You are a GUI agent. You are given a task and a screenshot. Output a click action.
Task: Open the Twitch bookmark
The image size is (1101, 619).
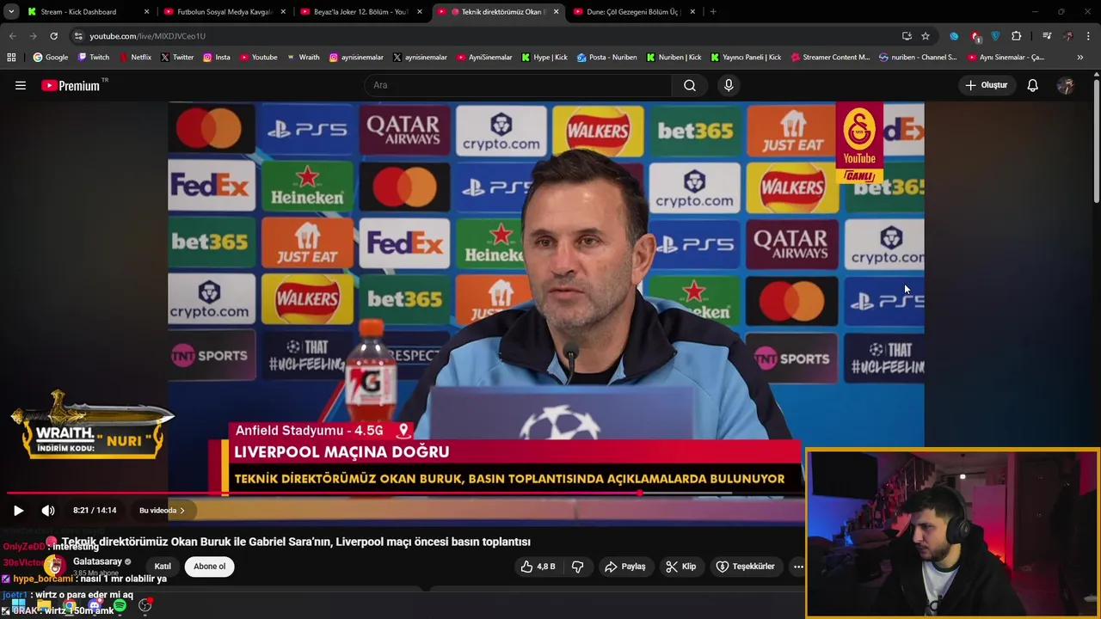point(94,58)
